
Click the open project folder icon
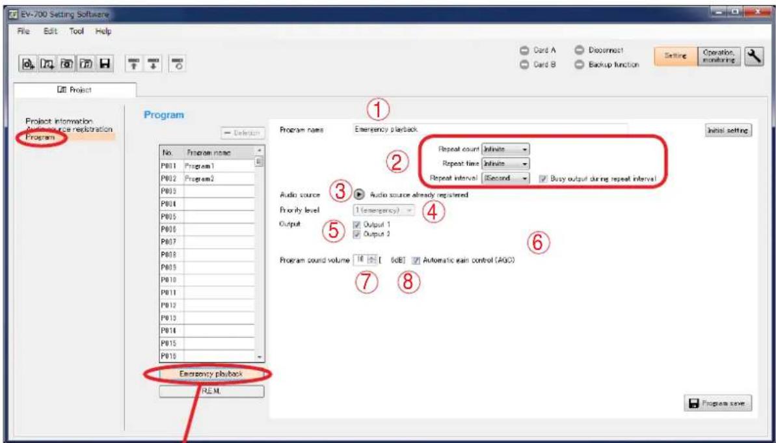(65, 63)
